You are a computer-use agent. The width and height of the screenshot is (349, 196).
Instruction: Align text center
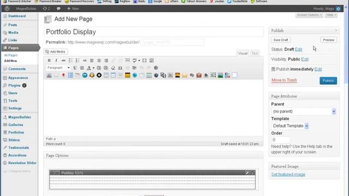coord(99,60)
